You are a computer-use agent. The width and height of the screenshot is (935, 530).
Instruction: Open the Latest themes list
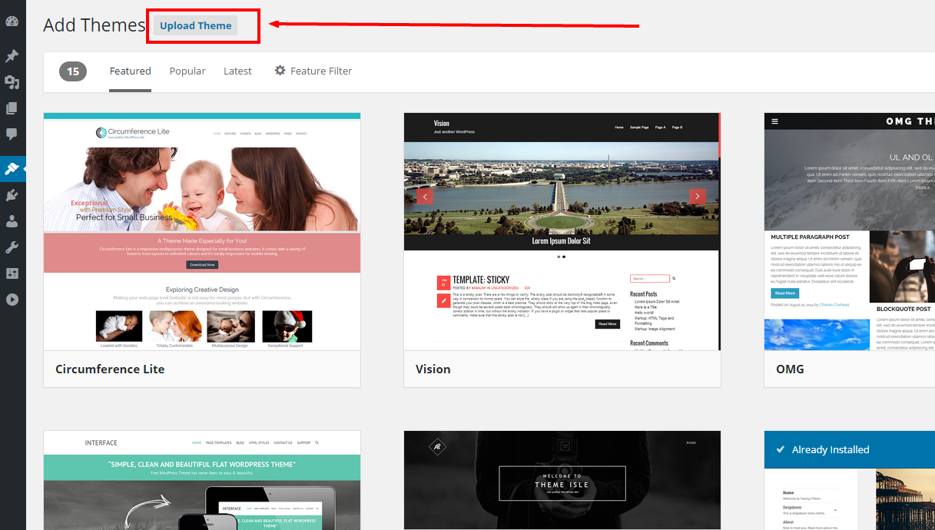tap(237, 71)
